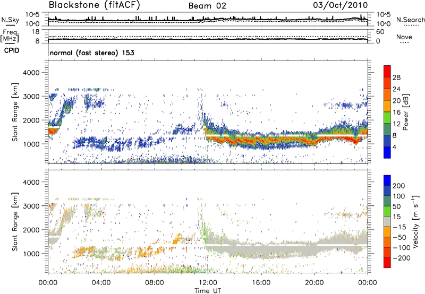
Task: Click the "N.Sky" axis label
Action: (x=10, y=20)
